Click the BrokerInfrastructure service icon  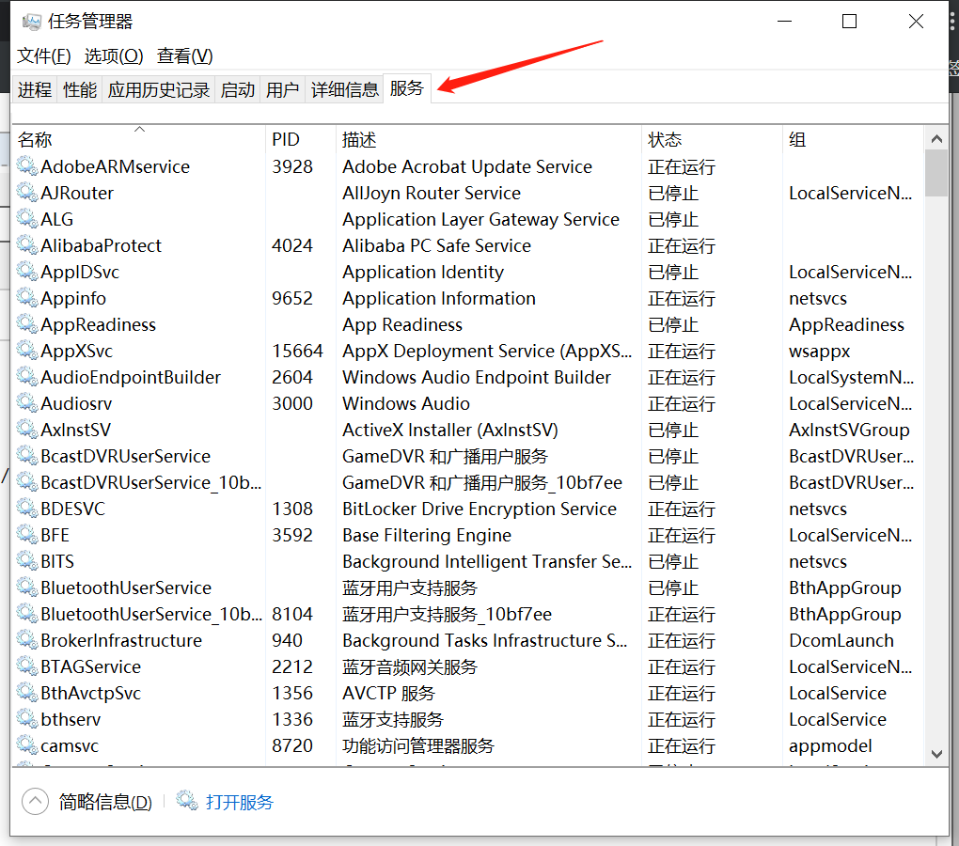(x=27, y=640)
